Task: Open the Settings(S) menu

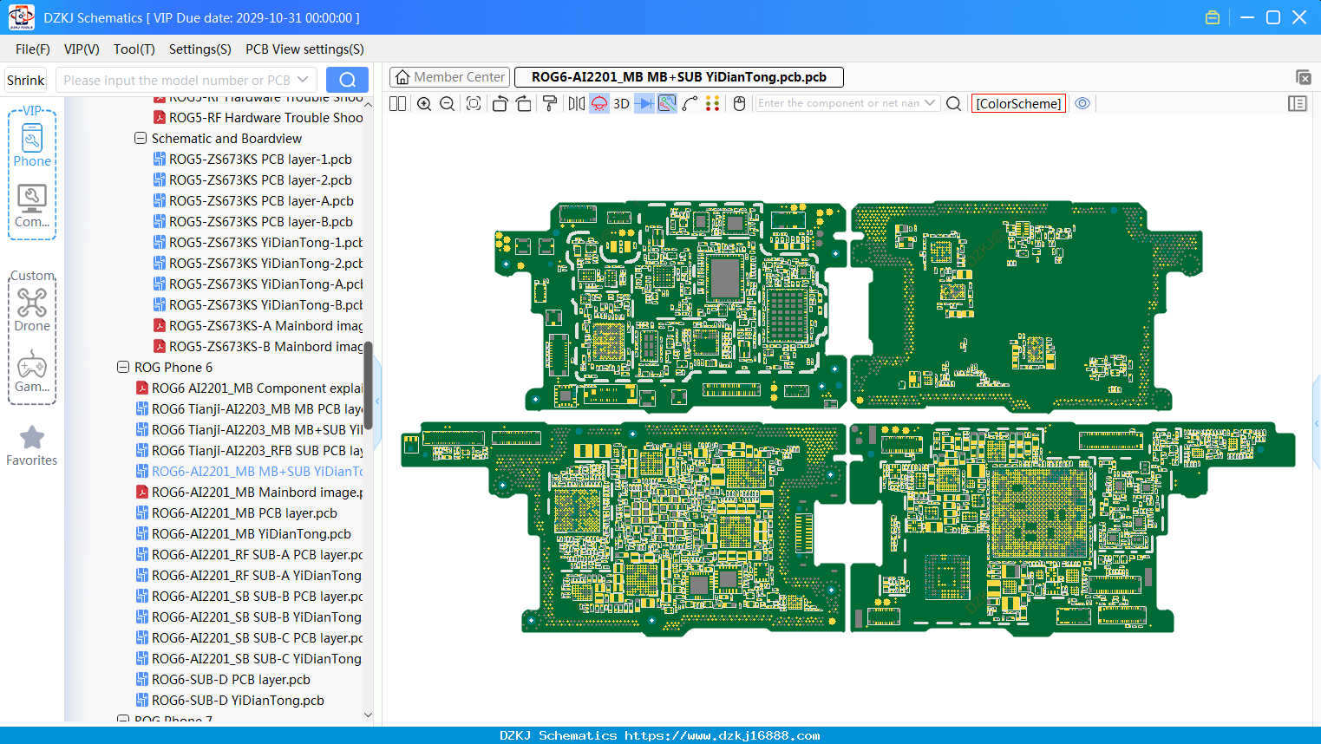Action: click(x=200, y=49)
